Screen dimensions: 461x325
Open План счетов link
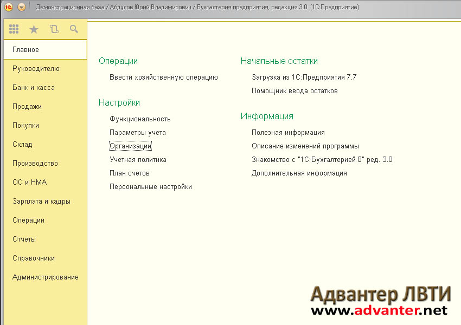pos(130,173)
